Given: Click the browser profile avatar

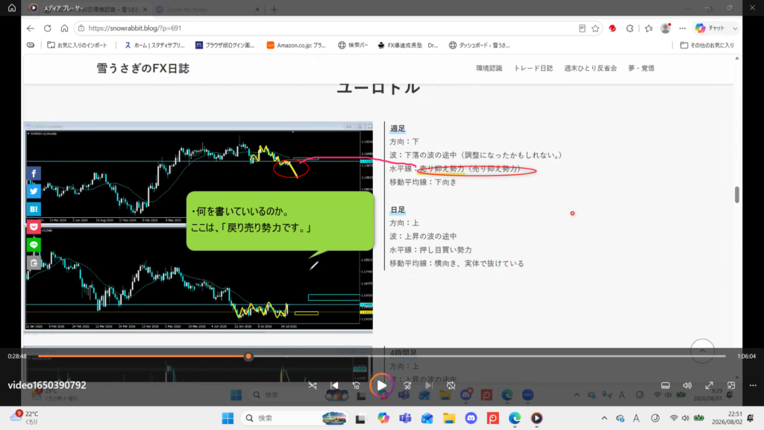Looking at the screenshot, I should (666, 28).
